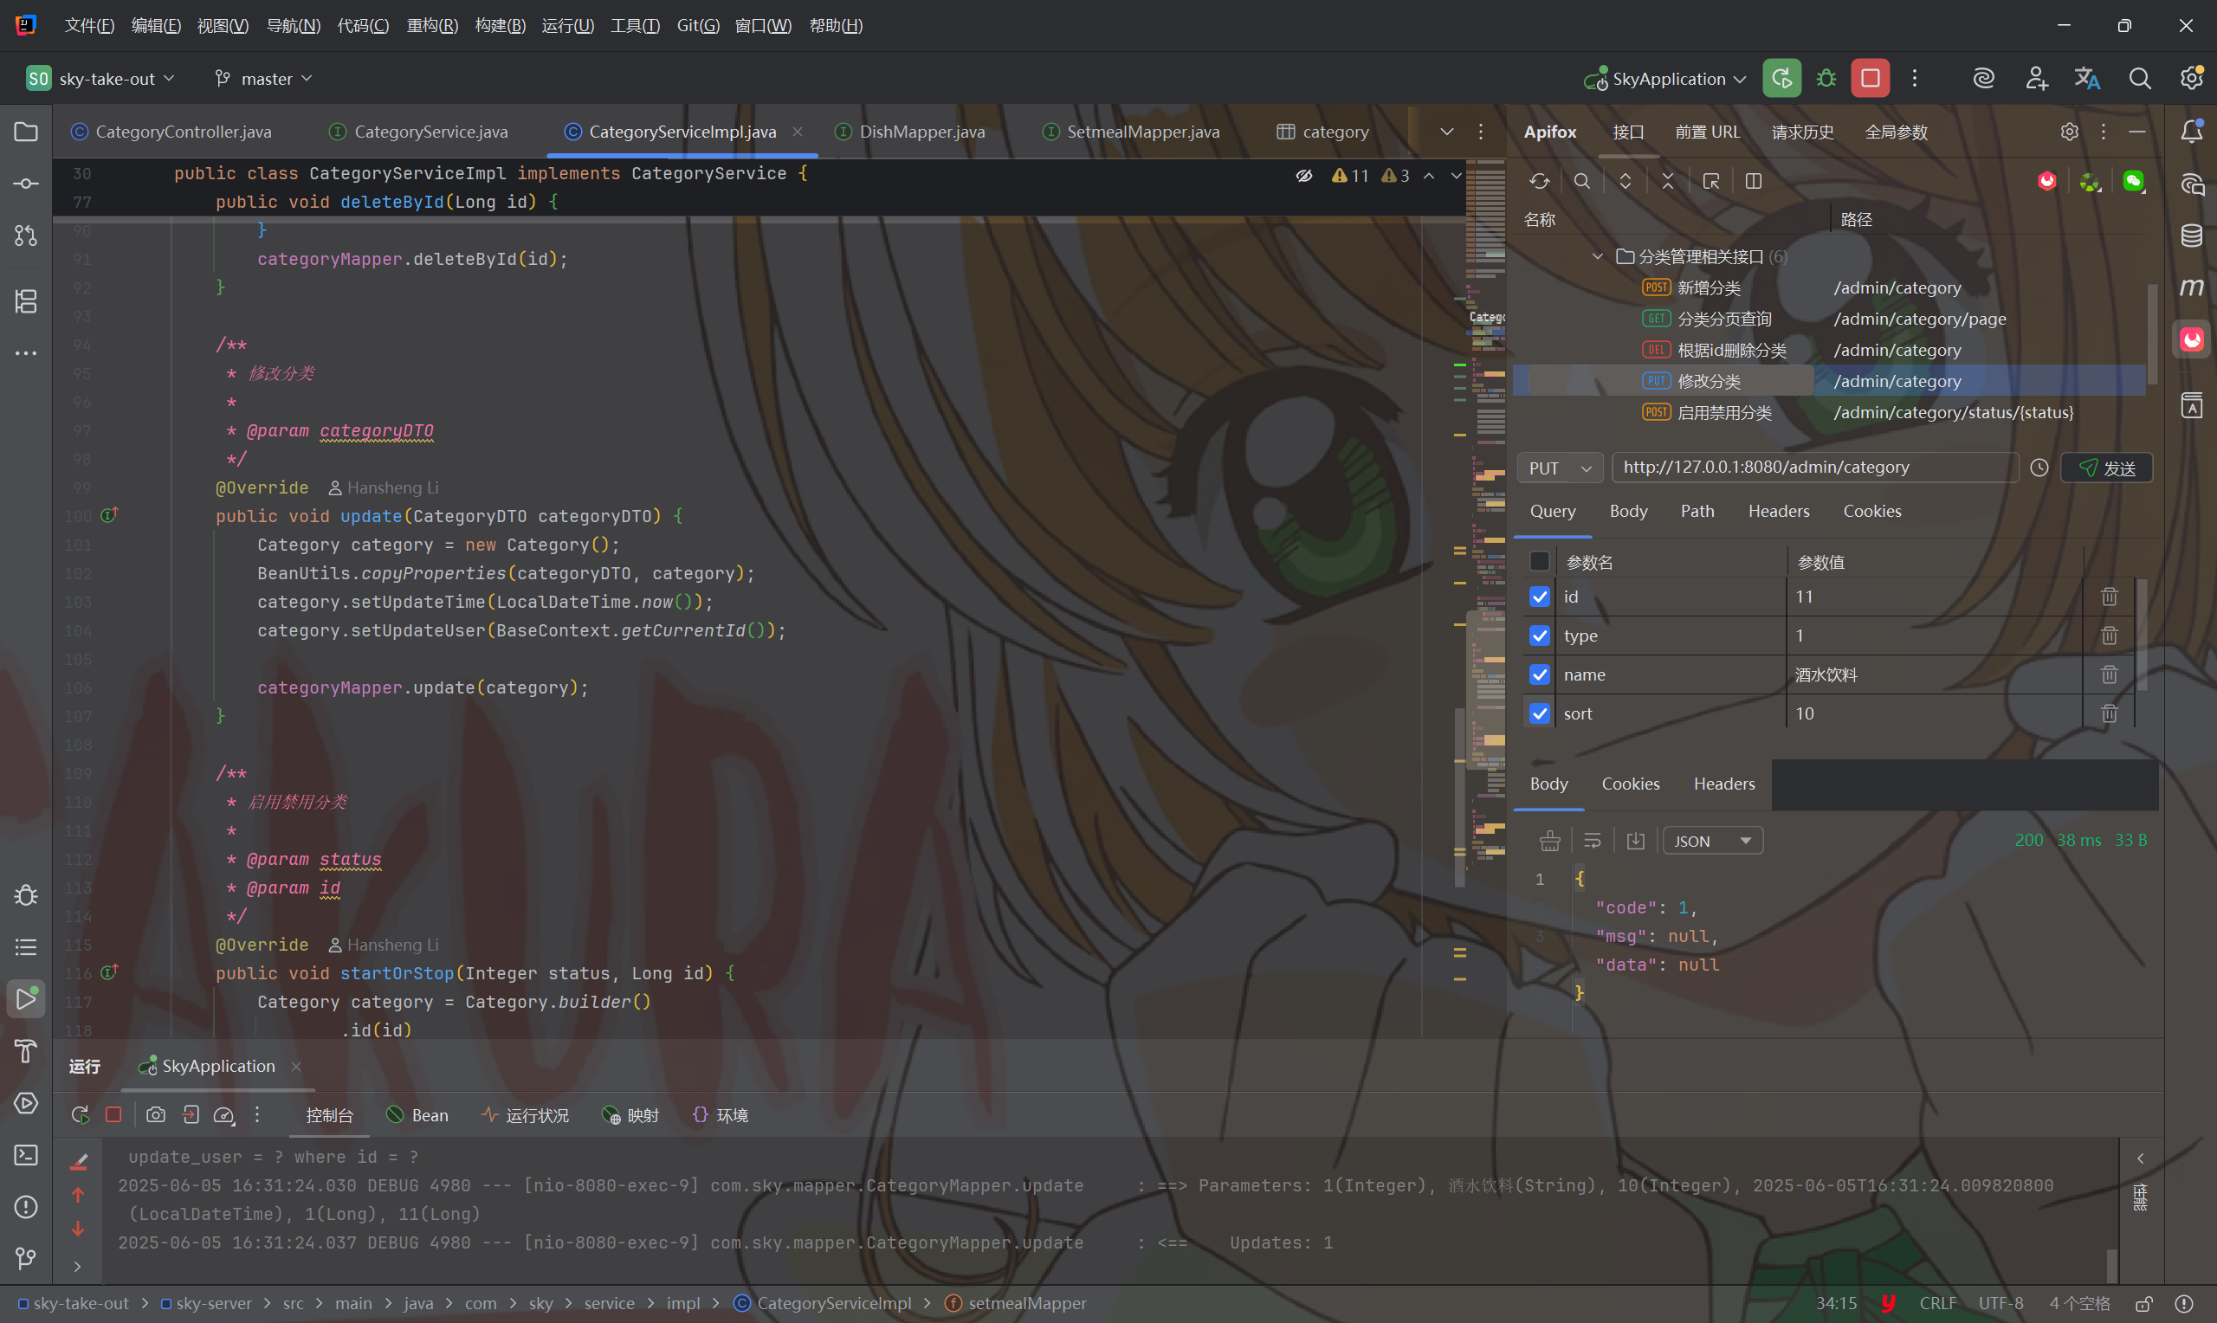Screen dimensions: 2217x1323
Task: Uncheck the name parameter checkbox
Action: pyautogui.click(x=1540, y=674)
